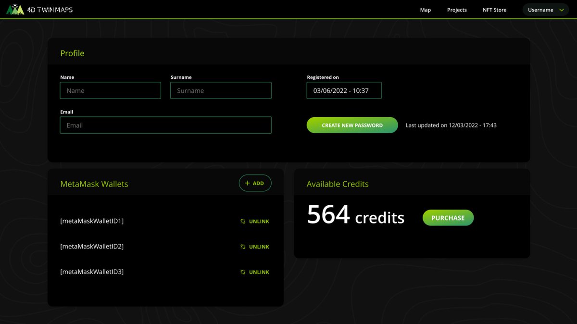Click the chevron beside Username
The width and height of the screenshot is (577, 324).
pos(561,10)
